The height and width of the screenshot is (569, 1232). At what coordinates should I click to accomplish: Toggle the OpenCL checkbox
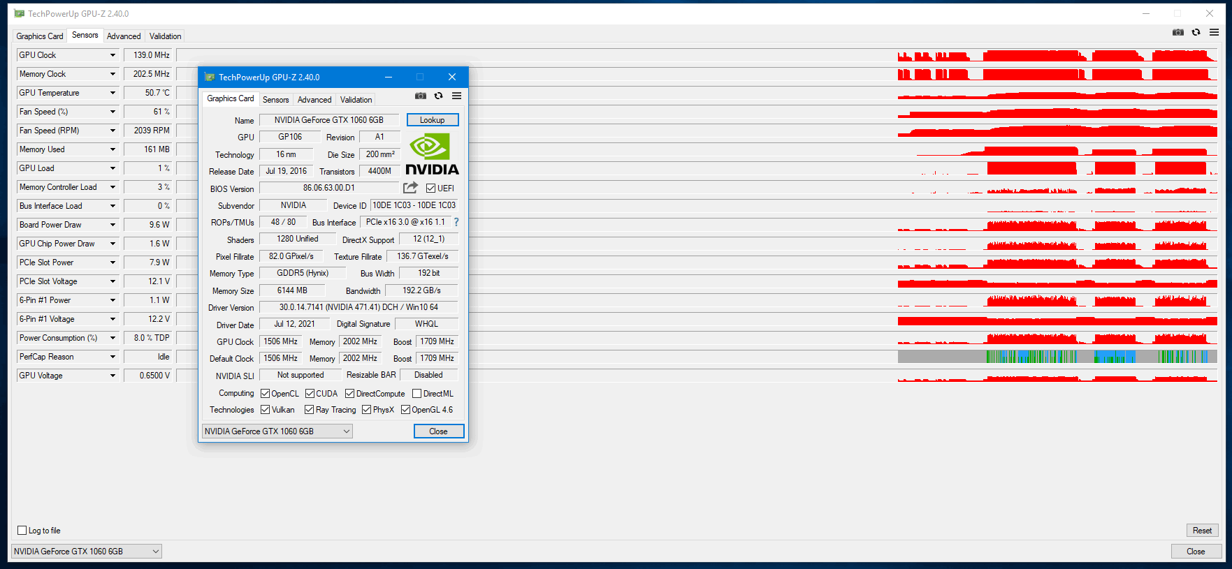[x=265, y=394]
